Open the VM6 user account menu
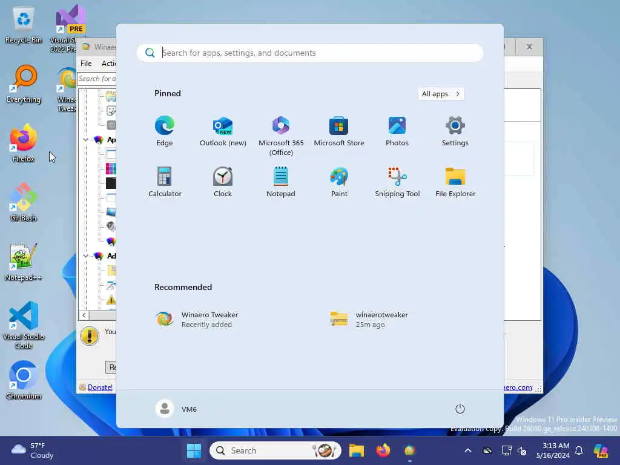The width and height of the screenshot is (620, 465). point(176,409)
